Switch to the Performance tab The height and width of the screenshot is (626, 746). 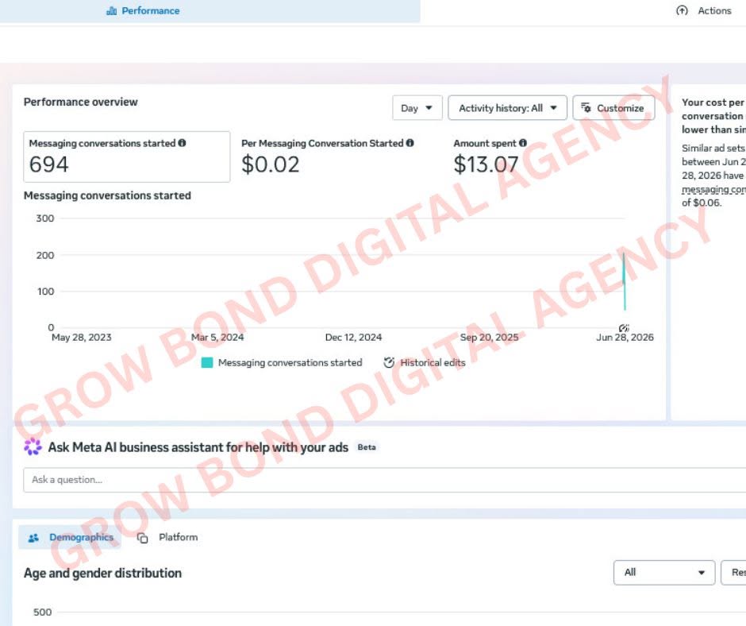pos(143,10)
